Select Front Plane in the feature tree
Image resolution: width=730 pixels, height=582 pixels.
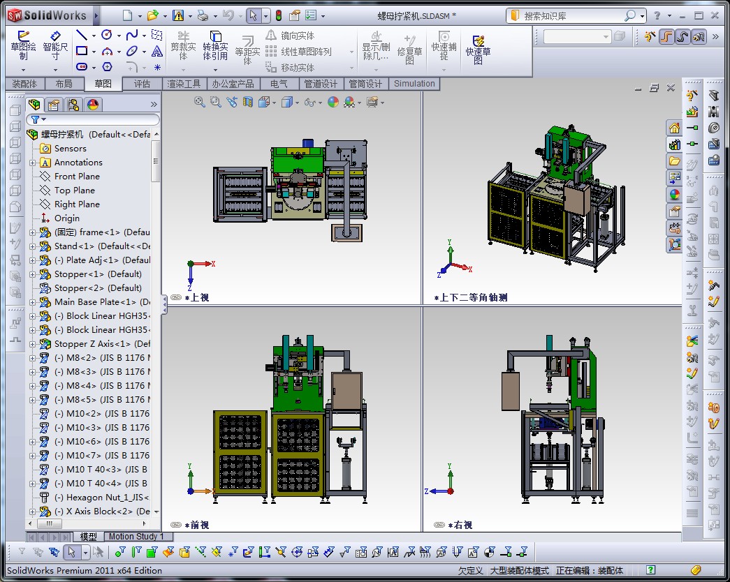(77, 177)
